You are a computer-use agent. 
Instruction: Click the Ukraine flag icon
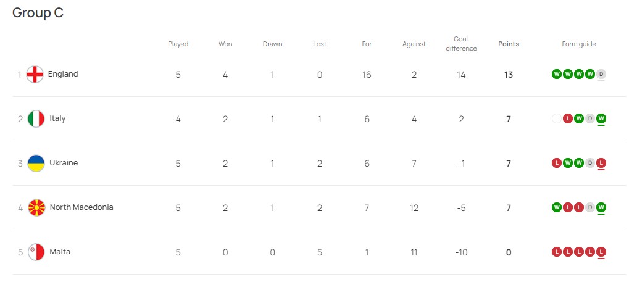click(x=36, y=163)
